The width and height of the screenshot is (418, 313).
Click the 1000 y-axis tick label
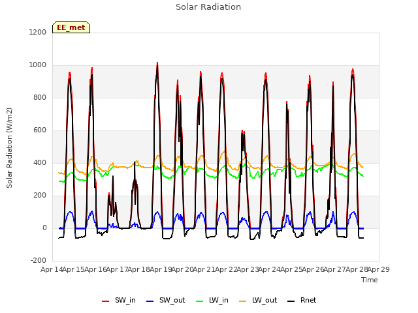[x=38, y=65]
